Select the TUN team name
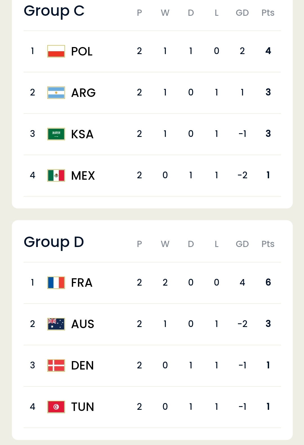Screen dimensions: 304x445 coord(82,407)
